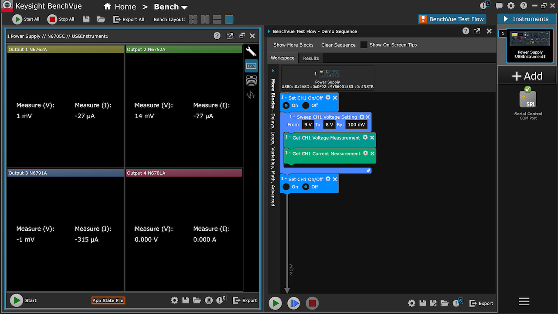
Task: Expand the More Blocks side panel
Action: [272, 70]
